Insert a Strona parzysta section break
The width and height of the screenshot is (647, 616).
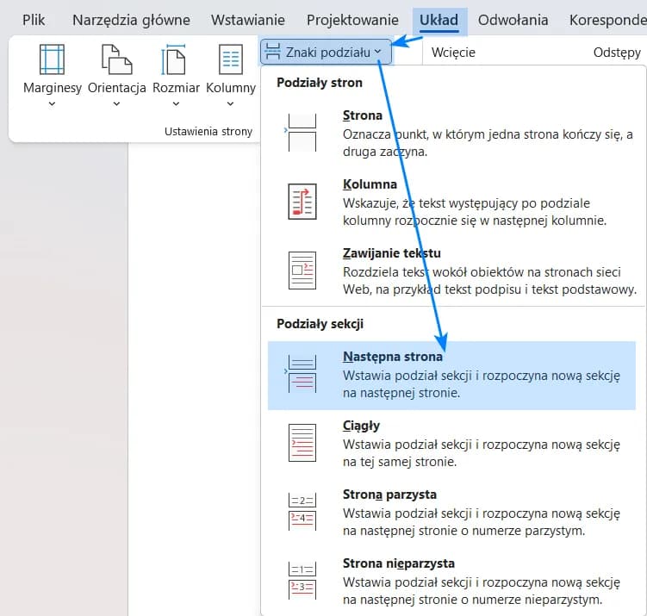[302, 511]
